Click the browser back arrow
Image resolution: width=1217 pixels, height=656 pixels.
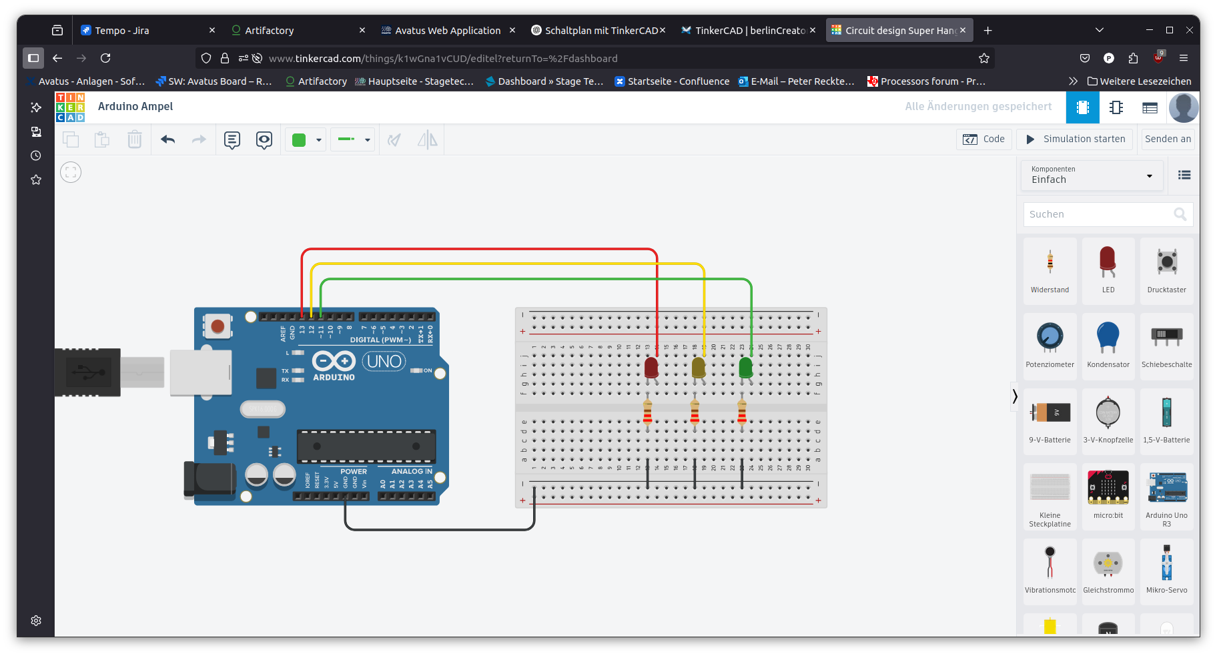57,58
